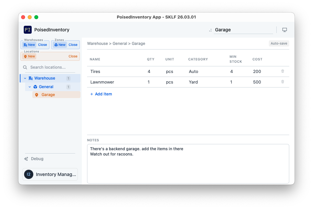
Task: Delete the Tires row with trash icon
Action: point(282,71)
